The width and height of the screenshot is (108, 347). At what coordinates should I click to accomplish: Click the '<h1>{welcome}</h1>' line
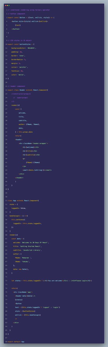click(x=31, y=147)
